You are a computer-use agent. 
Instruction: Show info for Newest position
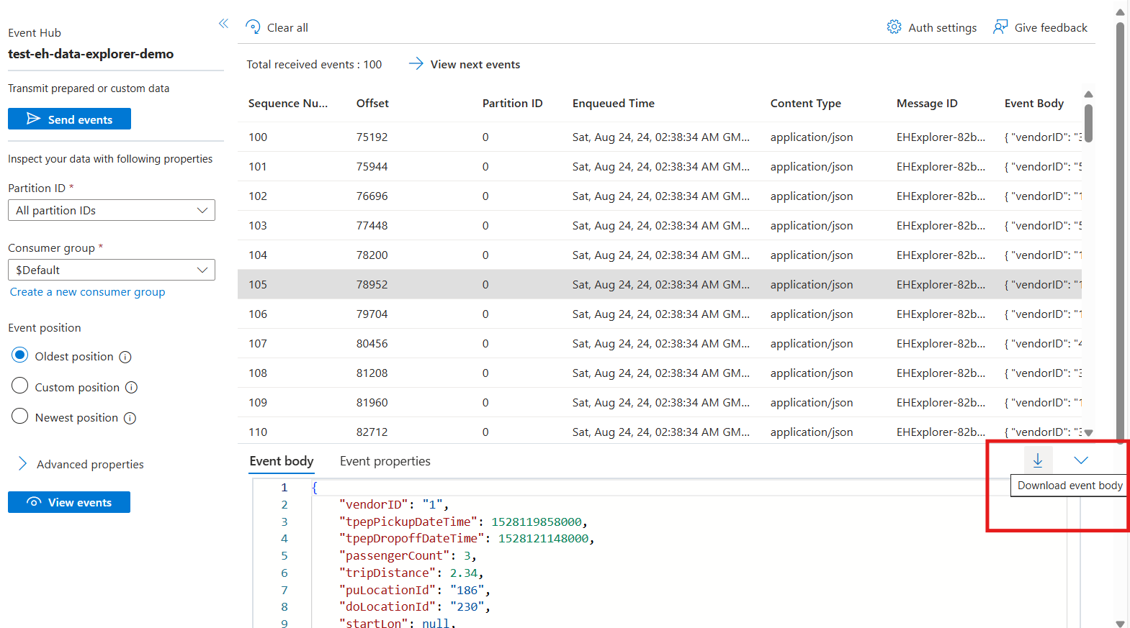130,418
